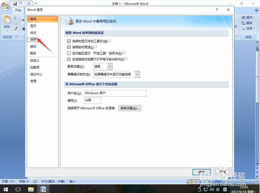Click info icon beside 浮动工具栏 option
Screen dimensions: 260x193
tap(110, 41)
